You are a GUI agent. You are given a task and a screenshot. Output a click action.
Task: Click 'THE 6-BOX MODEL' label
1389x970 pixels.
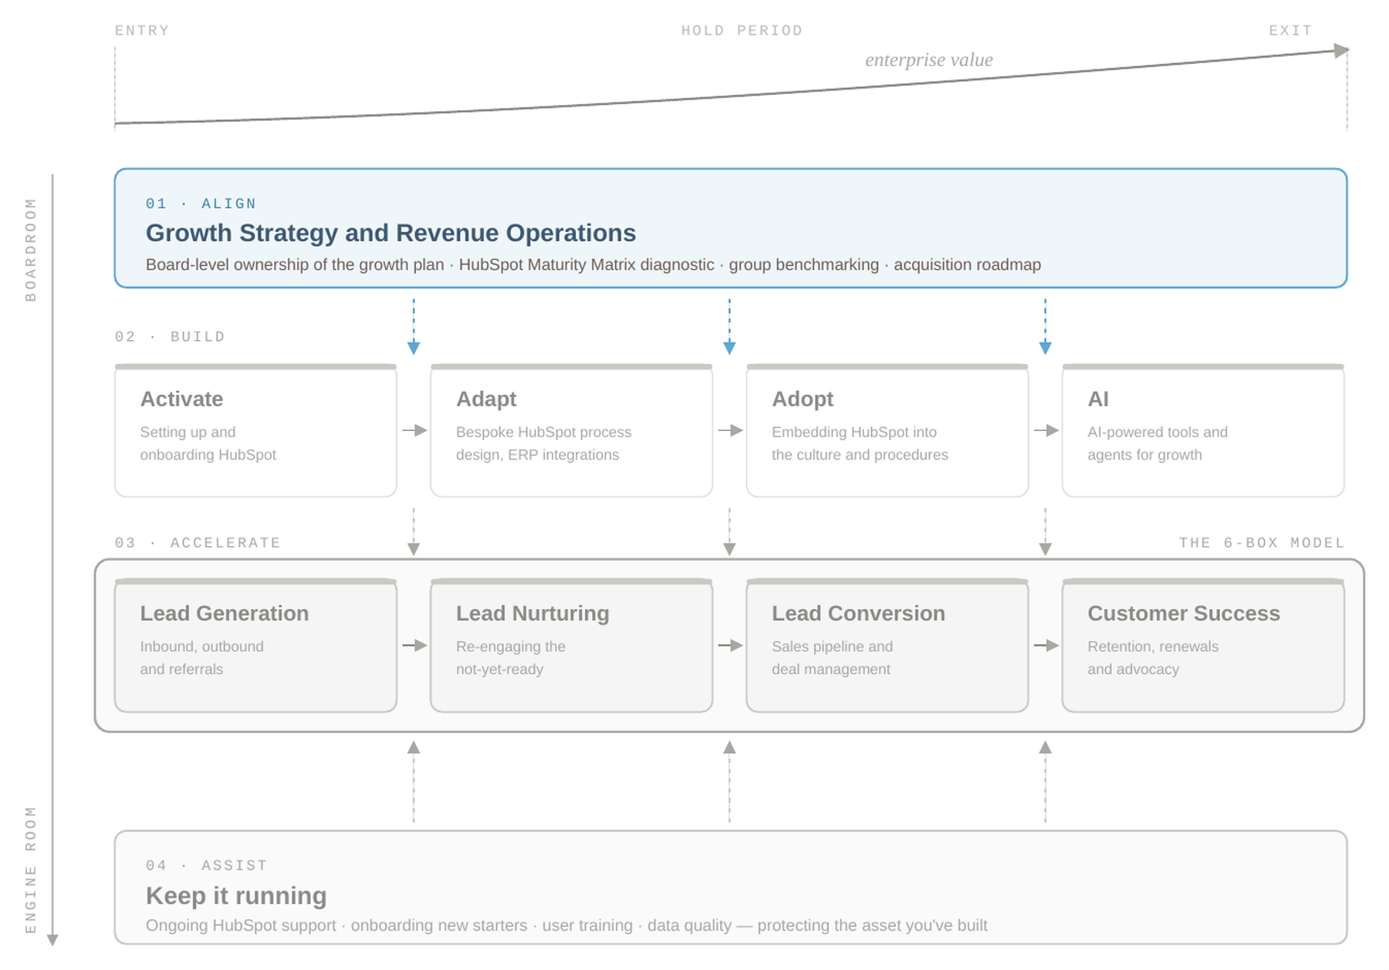(x=1262, y=543)
